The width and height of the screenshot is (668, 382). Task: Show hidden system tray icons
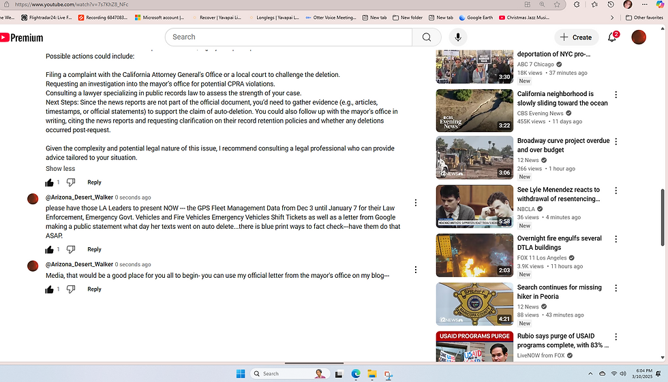pos(590,374)
